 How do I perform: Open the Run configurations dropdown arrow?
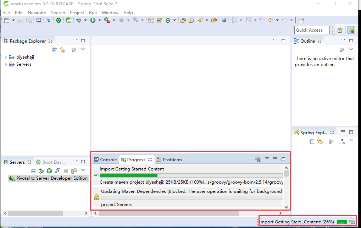click(x=100, y=20)
